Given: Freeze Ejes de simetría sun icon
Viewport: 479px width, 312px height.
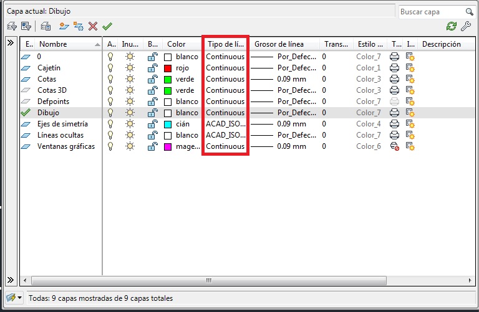Looking at the screenshot, I should coord(130,124).
